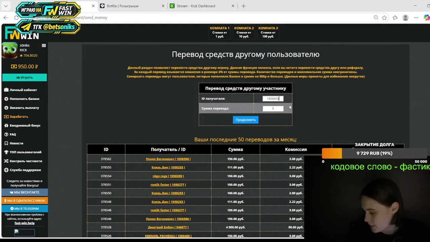The height and width of the screenshot is (242, 430).
Task: Click the shuffle icon beside Контроль честности
Action: pyautogui.click(x=6, y=161)
